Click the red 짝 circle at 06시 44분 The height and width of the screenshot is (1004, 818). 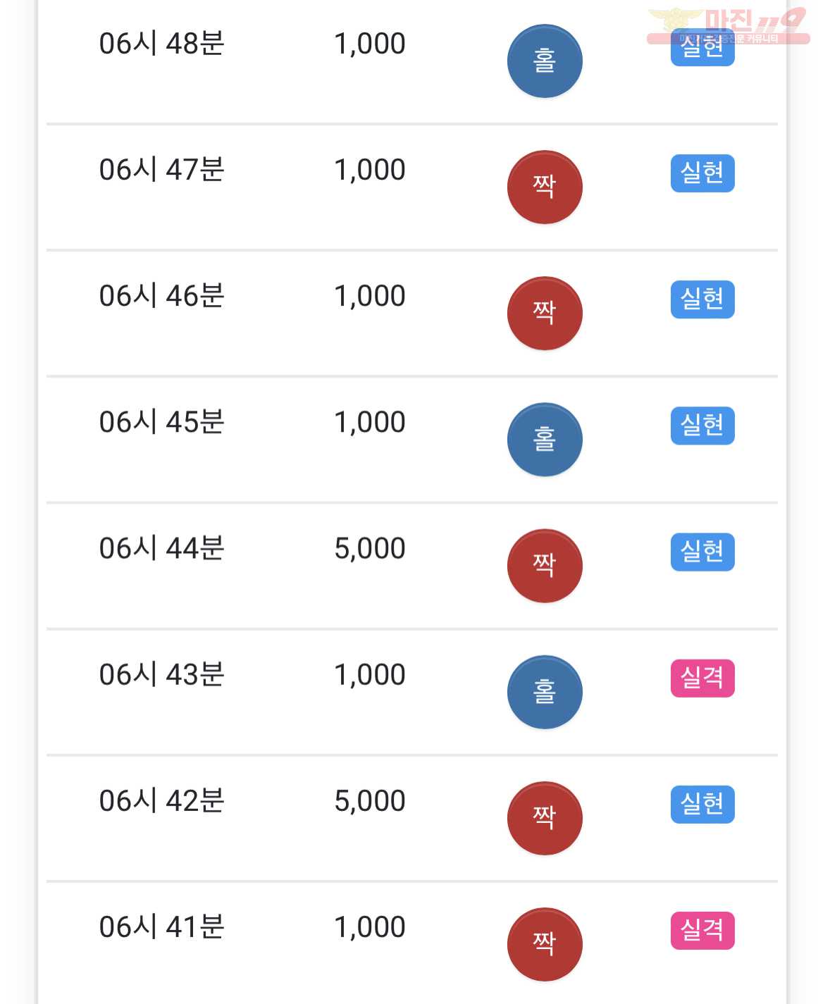click(x=545, y=566)
